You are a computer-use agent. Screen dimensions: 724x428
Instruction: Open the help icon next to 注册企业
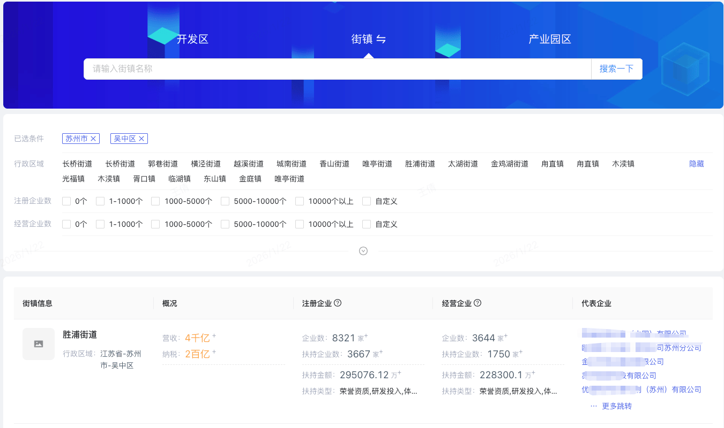(338, 303)
